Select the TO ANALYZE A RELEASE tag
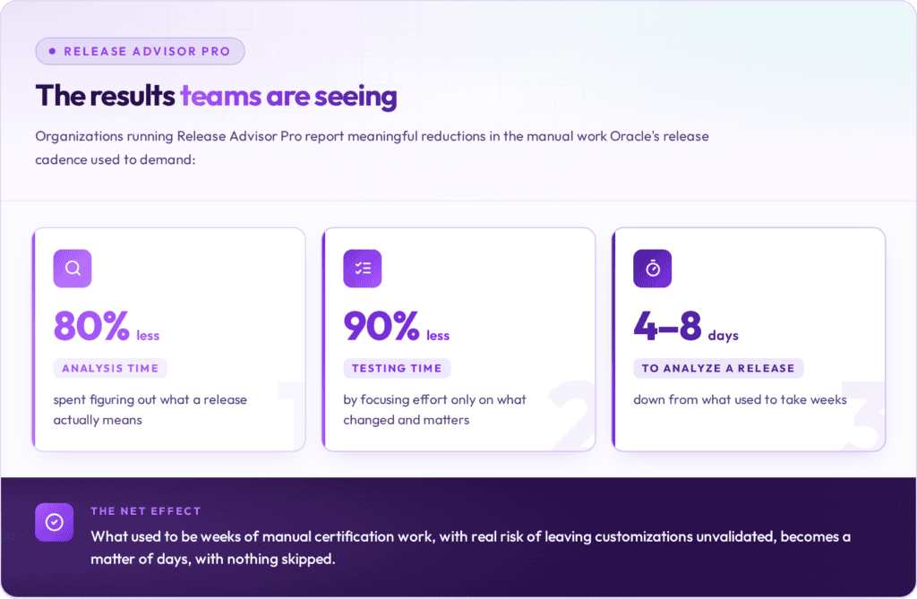 718,369
